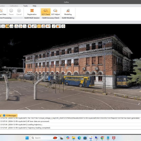Viewport: 141px width, 141px height.
Task: Launch the SLAM Modeling tool
Action: tap(68, 12)
